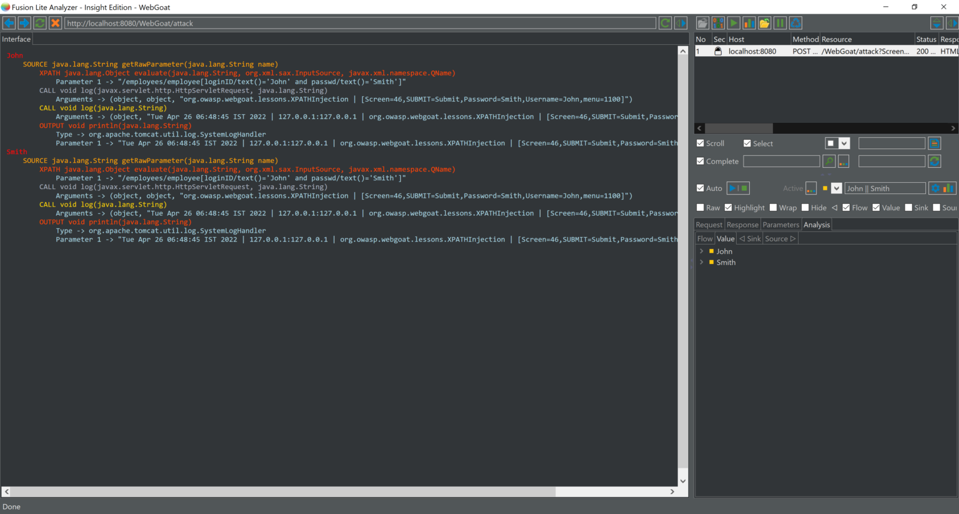Click the orange X stop loading icon
This screenshot has height=514, width=959.
(55, 23)
